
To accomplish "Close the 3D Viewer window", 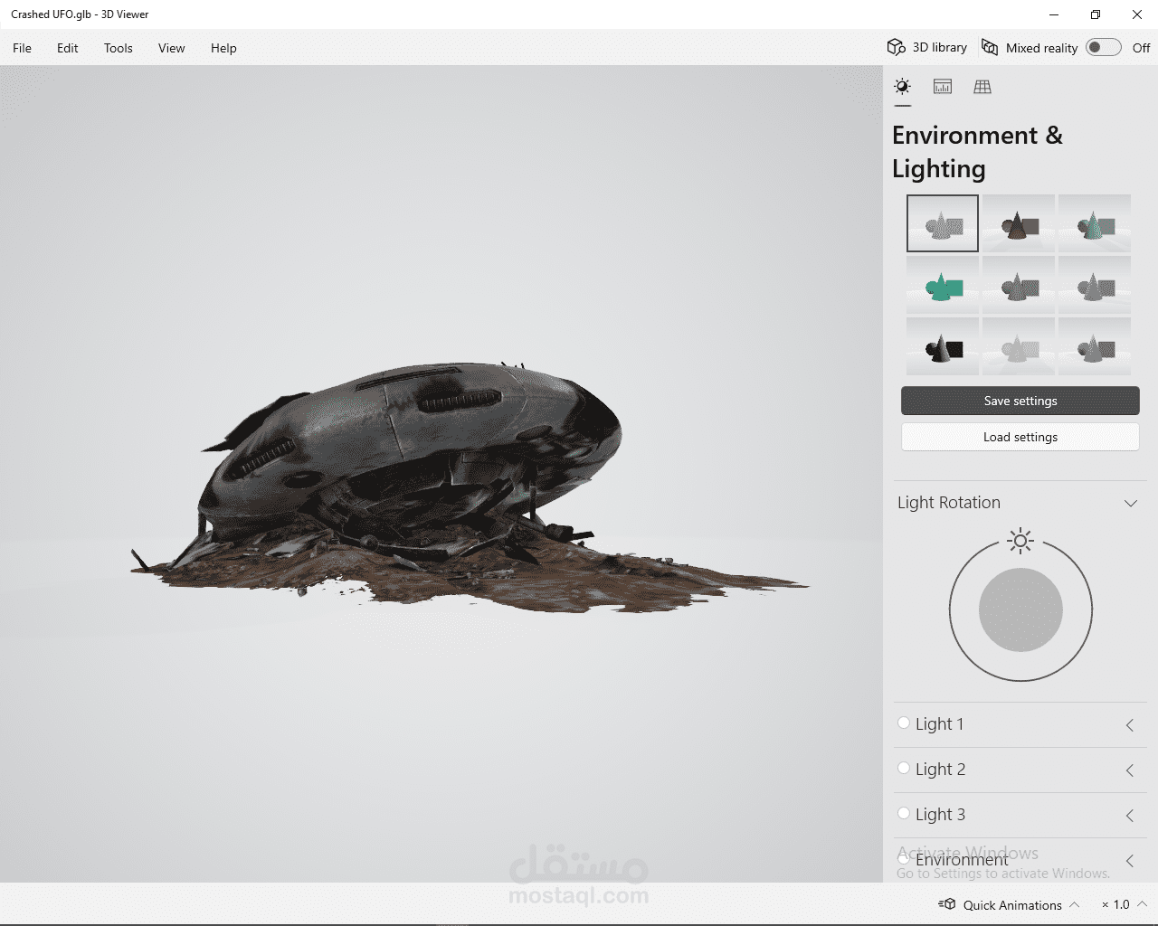I will point(1137,14).
